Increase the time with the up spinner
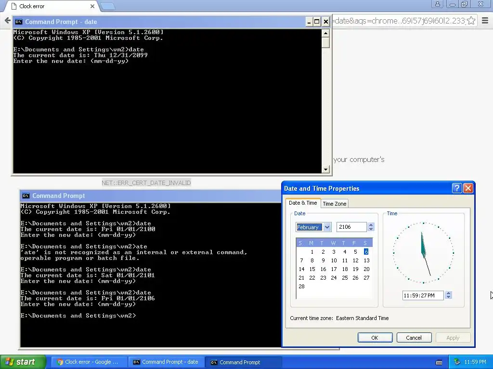This screenshot has height=369, width=493. (x=449, y=293)
